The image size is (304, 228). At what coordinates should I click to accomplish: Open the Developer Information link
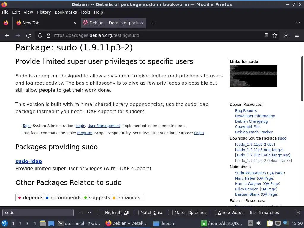point(255,116)
